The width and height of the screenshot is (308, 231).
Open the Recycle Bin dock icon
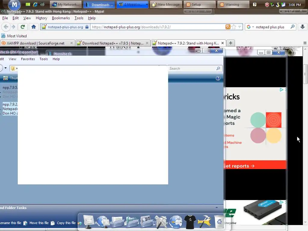click(x=219, y=222)
